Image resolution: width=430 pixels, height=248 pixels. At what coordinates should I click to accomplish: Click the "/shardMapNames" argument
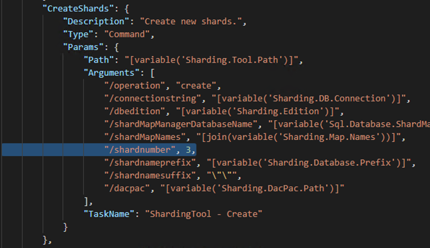145,137
